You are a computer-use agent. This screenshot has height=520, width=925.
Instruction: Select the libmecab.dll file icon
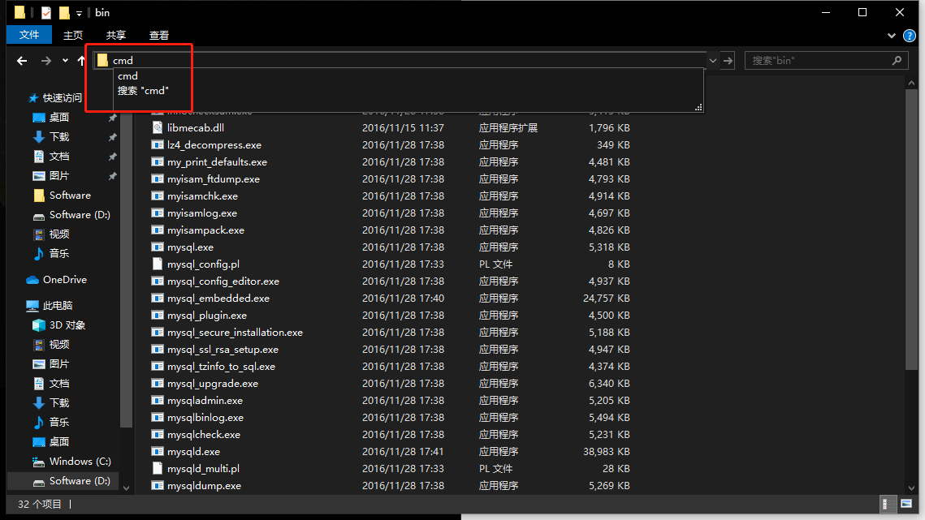pos(157,127)
